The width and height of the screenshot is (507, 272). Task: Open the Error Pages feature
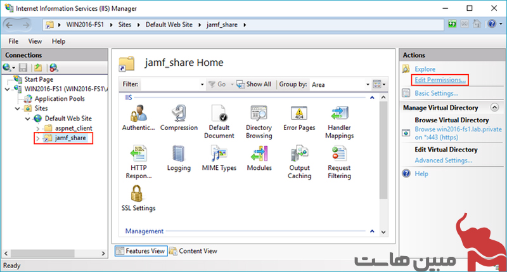299,117
